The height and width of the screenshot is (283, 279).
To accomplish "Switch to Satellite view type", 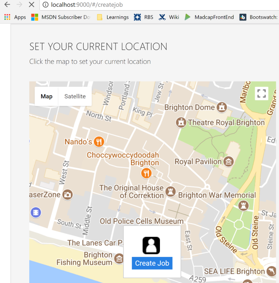I will pyautogui.click(x=75, y=97).
